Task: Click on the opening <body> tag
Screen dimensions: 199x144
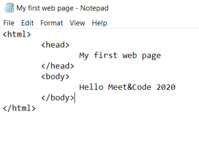Action: pyautogui.click(x=55, y=77)
